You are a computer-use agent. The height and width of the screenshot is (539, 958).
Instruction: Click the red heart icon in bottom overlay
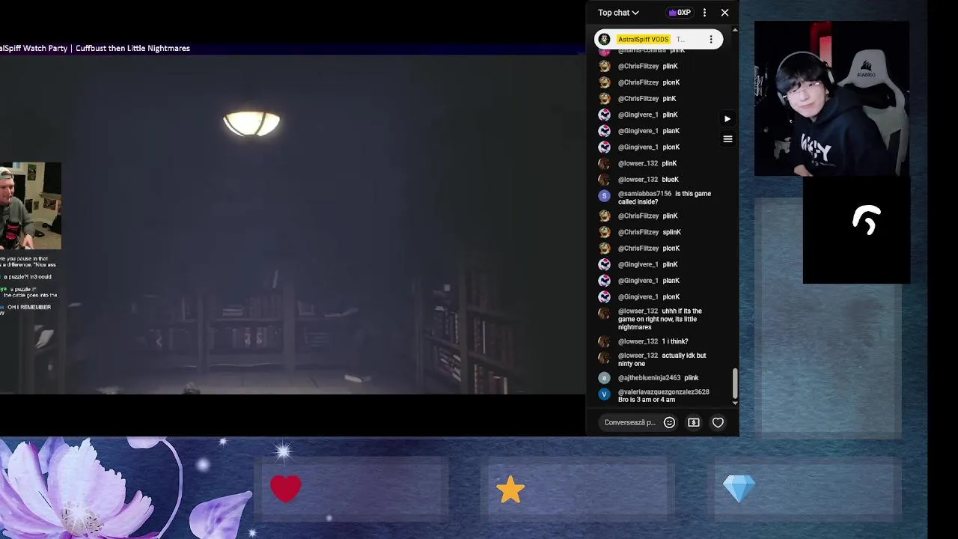tap(286, 490)
